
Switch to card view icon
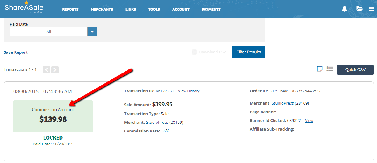[320, 69]
